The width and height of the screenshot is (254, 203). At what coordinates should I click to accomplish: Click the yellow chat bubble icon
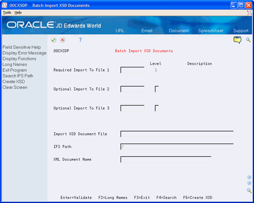pyautogui.click(x=237, y=40)
